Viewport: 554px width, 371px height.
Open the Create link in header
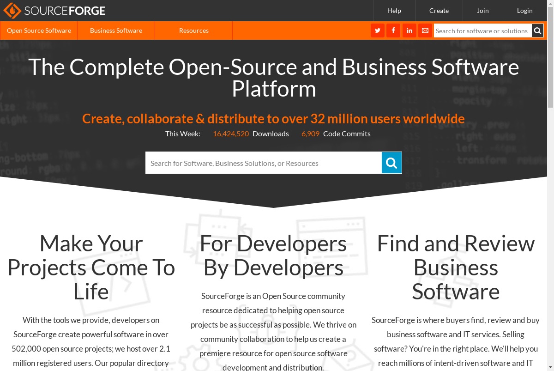[x=439, y=11]
